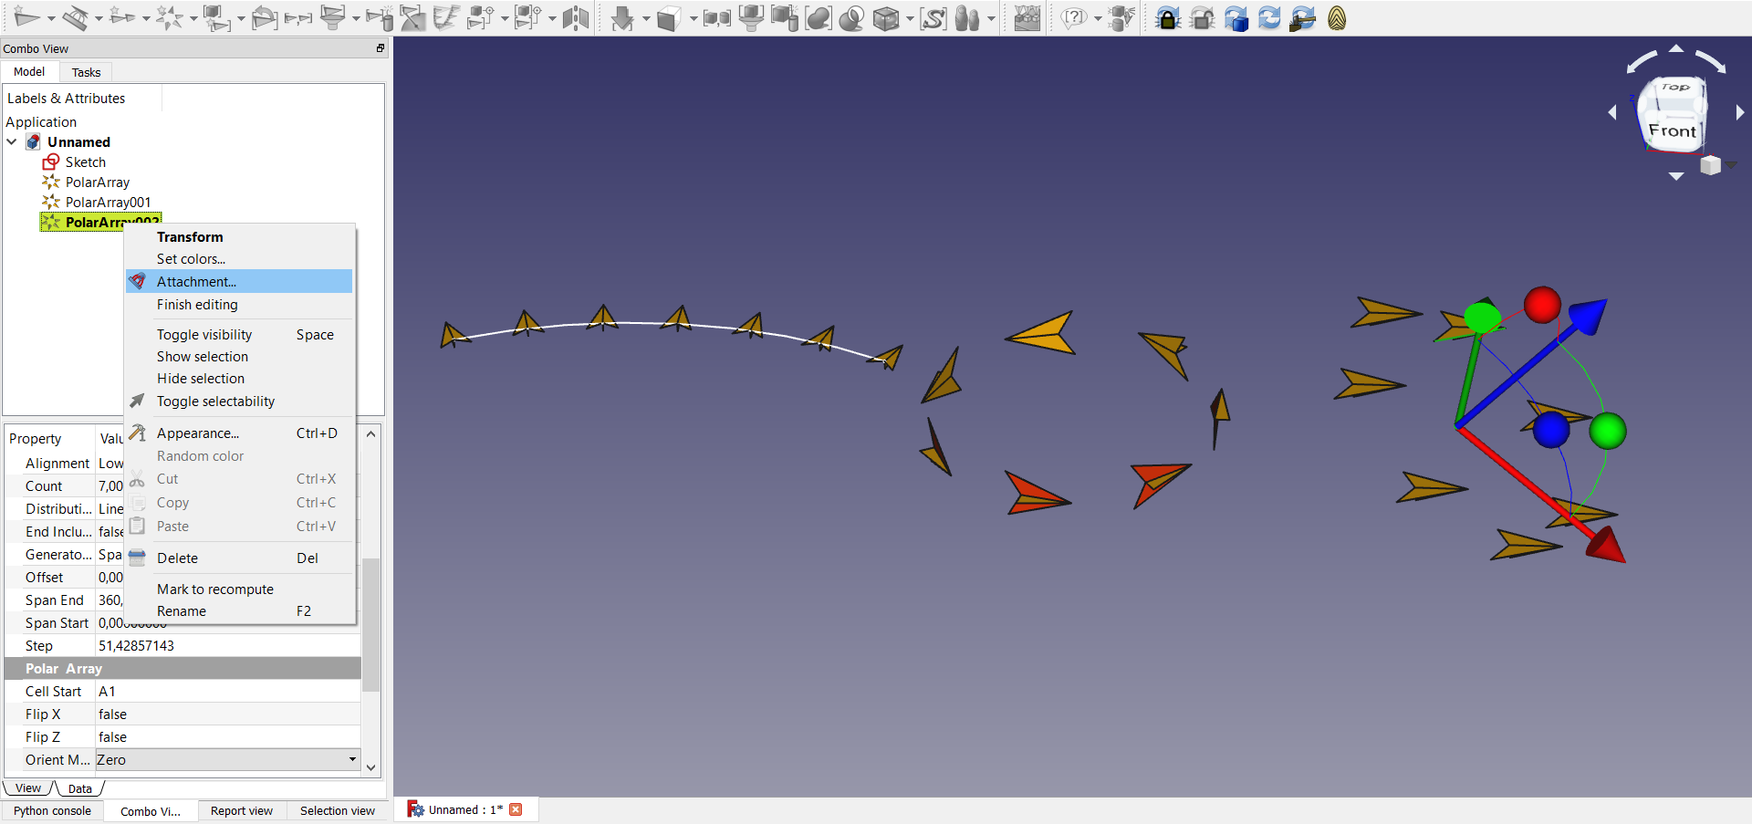
Task: Click the unlock recompute open-padlock icon
Action: pyautogui.click(x=1202, y=18)
